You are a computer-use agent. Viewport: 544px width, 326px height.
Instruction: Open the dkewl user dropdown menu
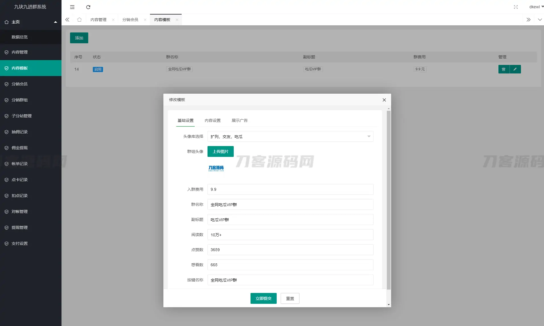click(x=535, y=7)
